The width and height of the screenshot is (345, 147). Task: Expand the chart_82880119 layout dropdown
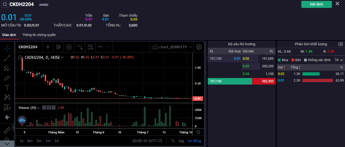click(191, 47)
